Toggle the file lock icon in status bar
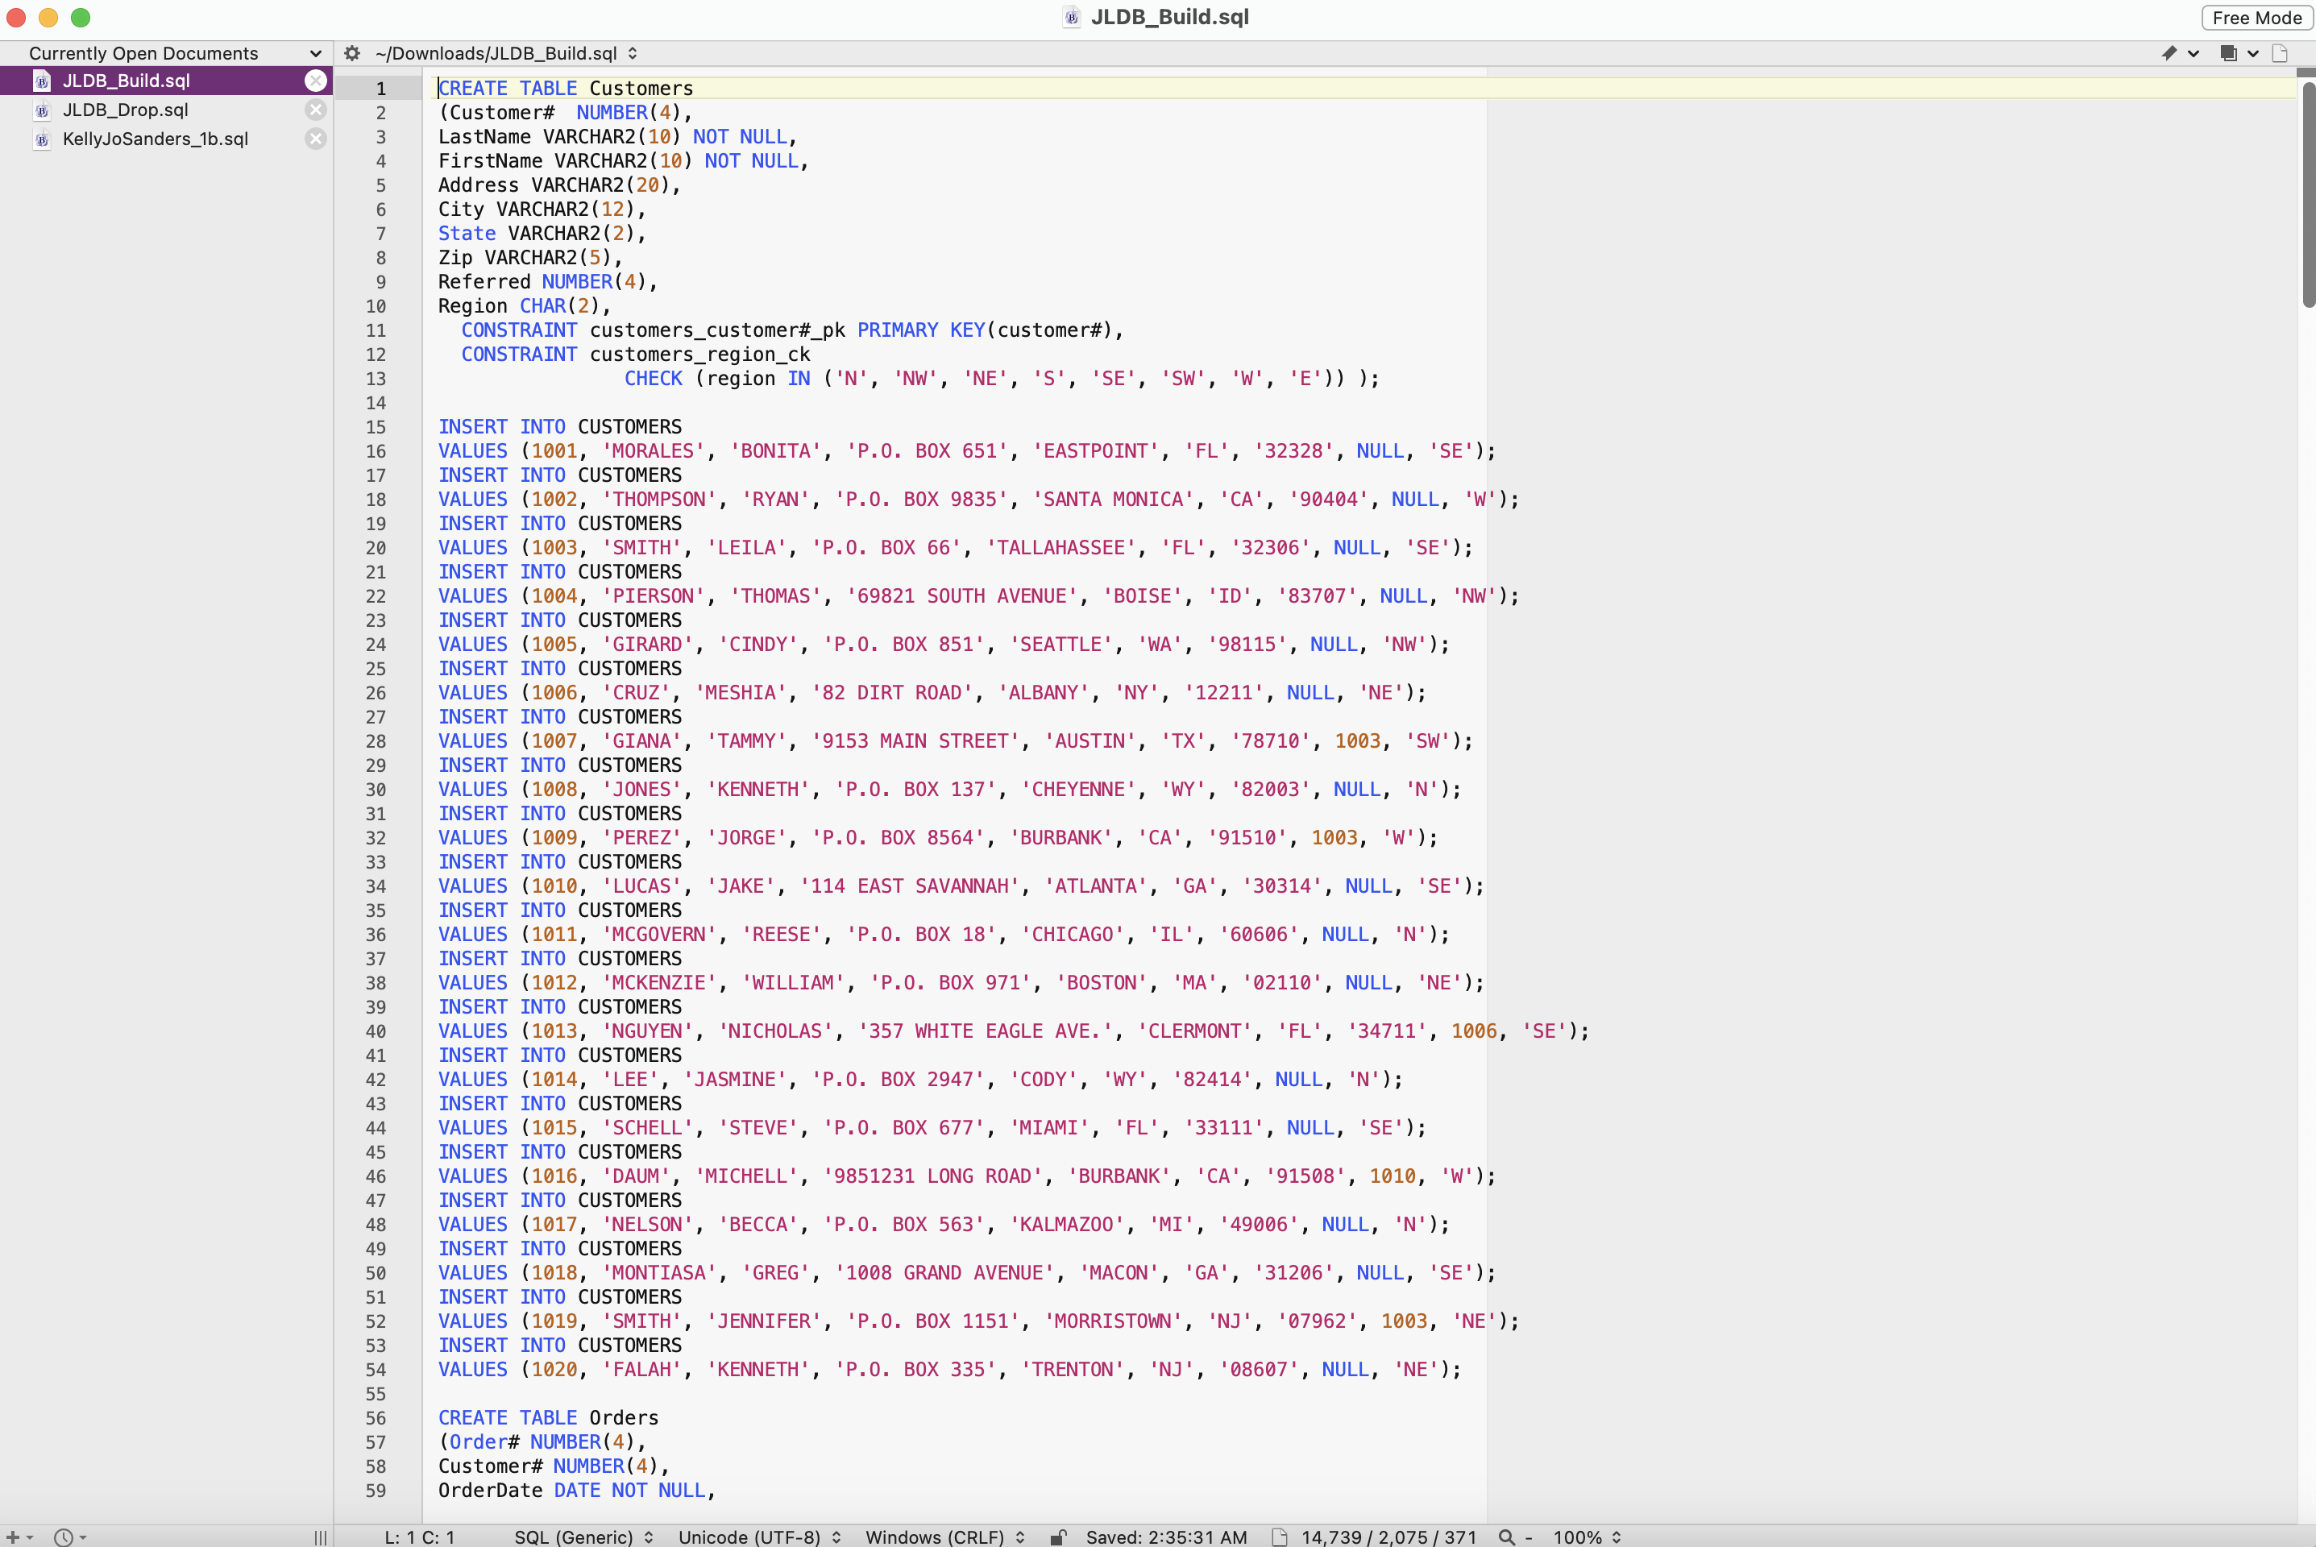2316x1547 pixels. point(1059,1537)
